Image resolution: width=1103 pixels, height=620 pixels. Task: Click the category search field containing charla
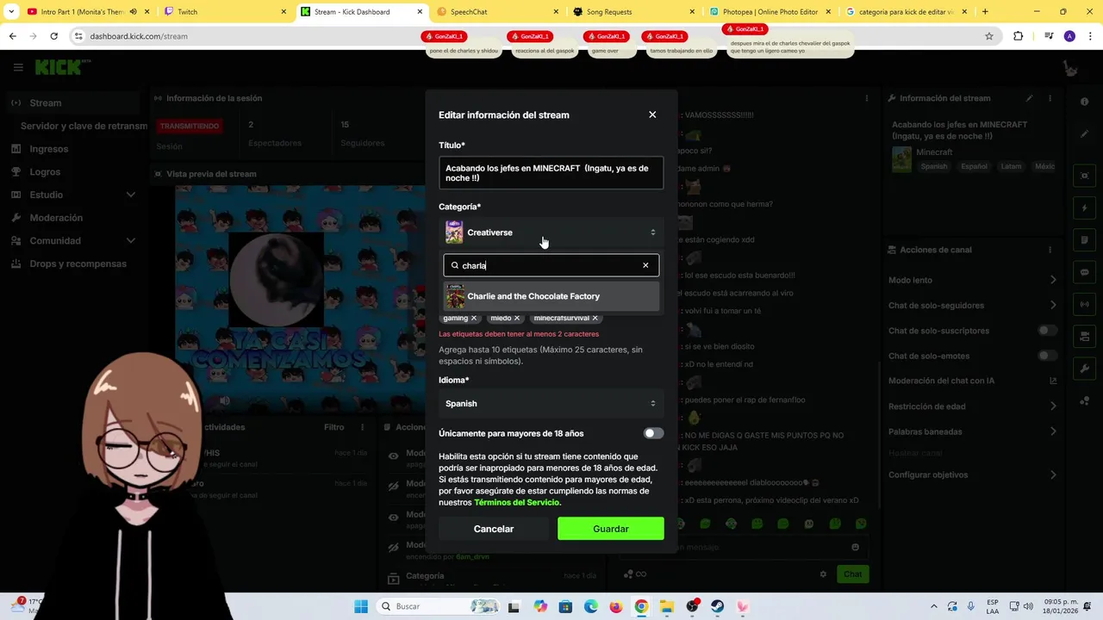pyautogui.click(x=551, y=265)
